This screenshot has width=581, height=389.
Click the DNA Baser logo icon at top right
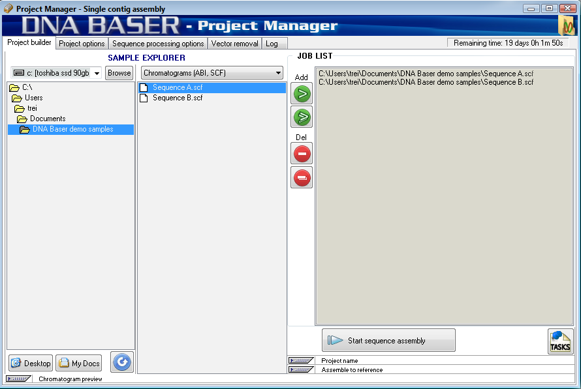coord(567,25)
